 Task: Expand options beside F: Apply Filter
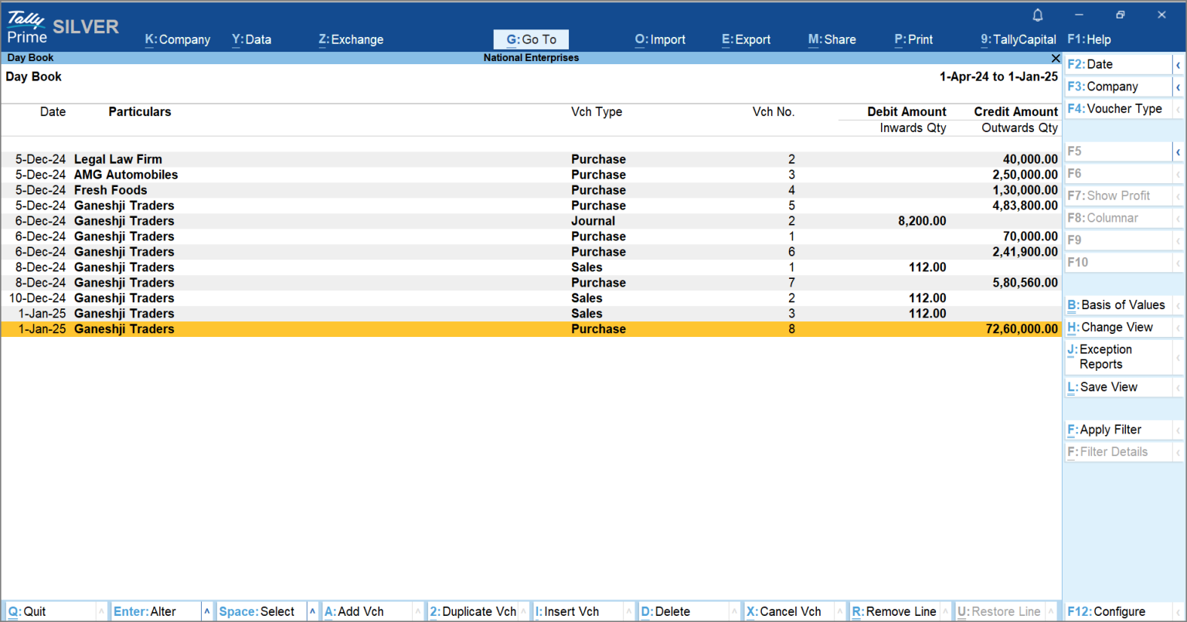pos(1179,430)
